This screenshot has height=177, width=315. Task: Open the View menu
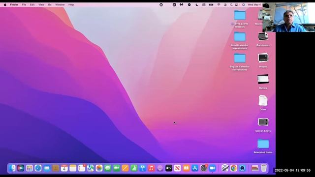pyautogui.click(x=41, y=4)
